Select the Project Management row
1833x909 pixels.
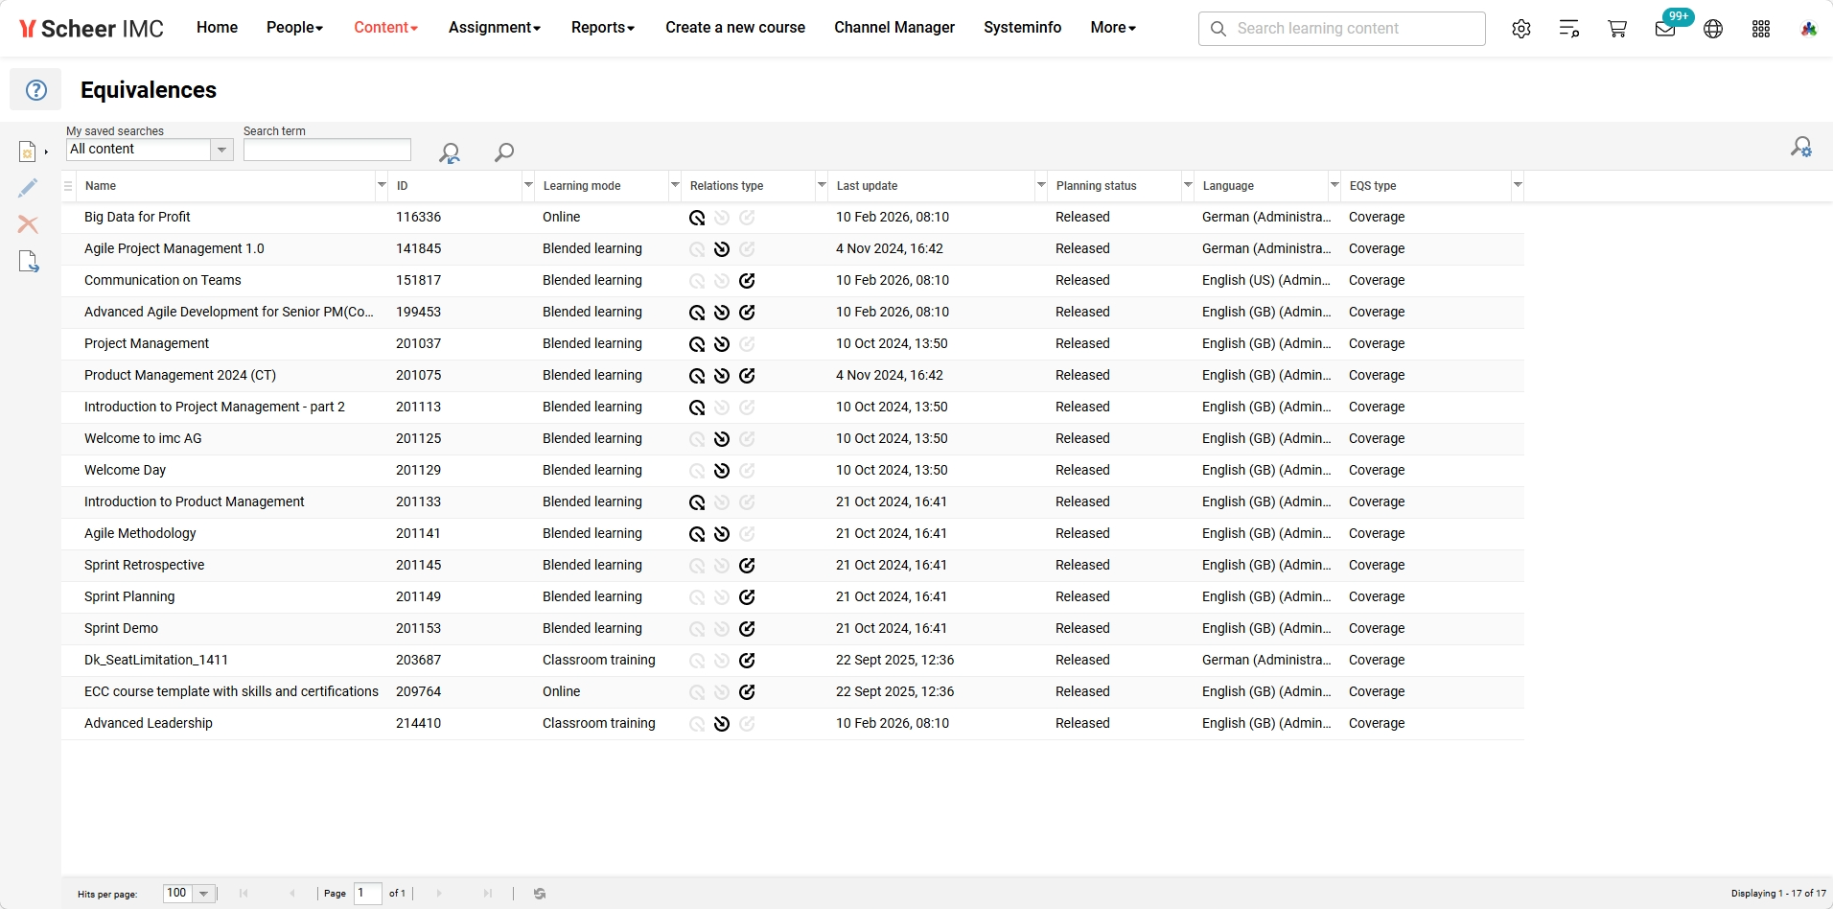pos(793,344)
